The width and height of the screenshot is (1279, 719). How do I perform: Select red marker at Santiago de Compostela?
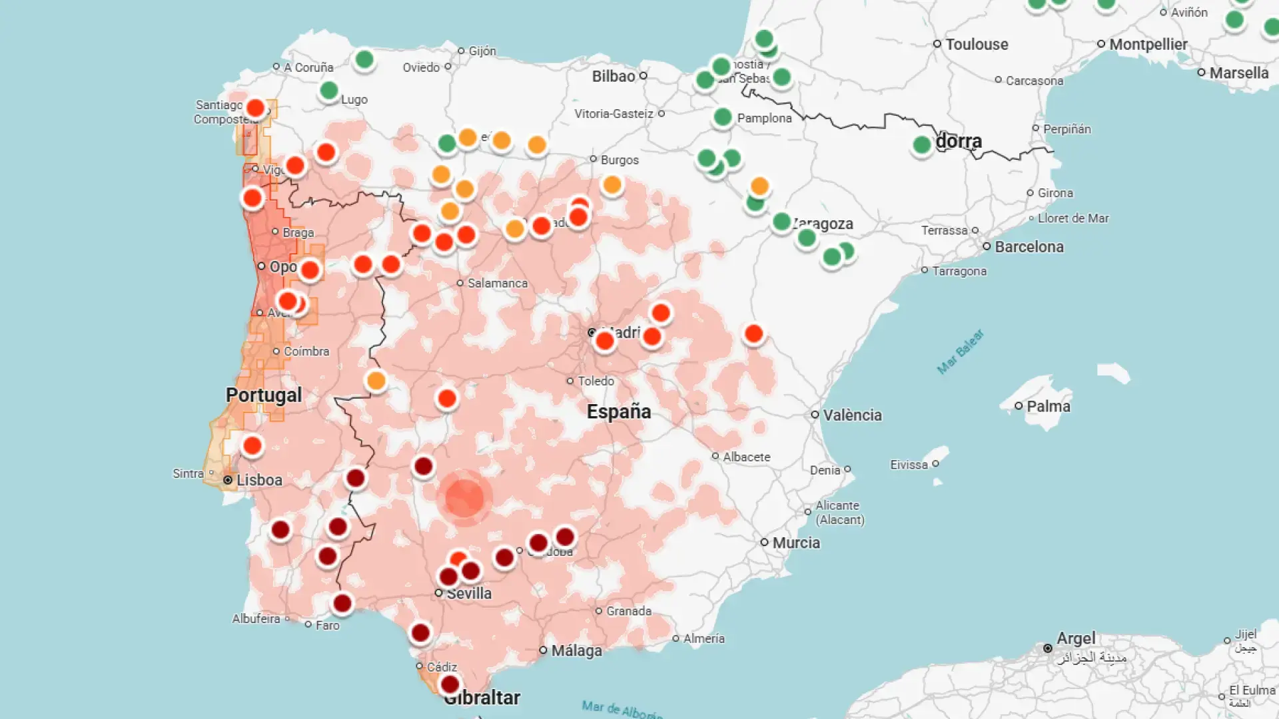(255, 108)
